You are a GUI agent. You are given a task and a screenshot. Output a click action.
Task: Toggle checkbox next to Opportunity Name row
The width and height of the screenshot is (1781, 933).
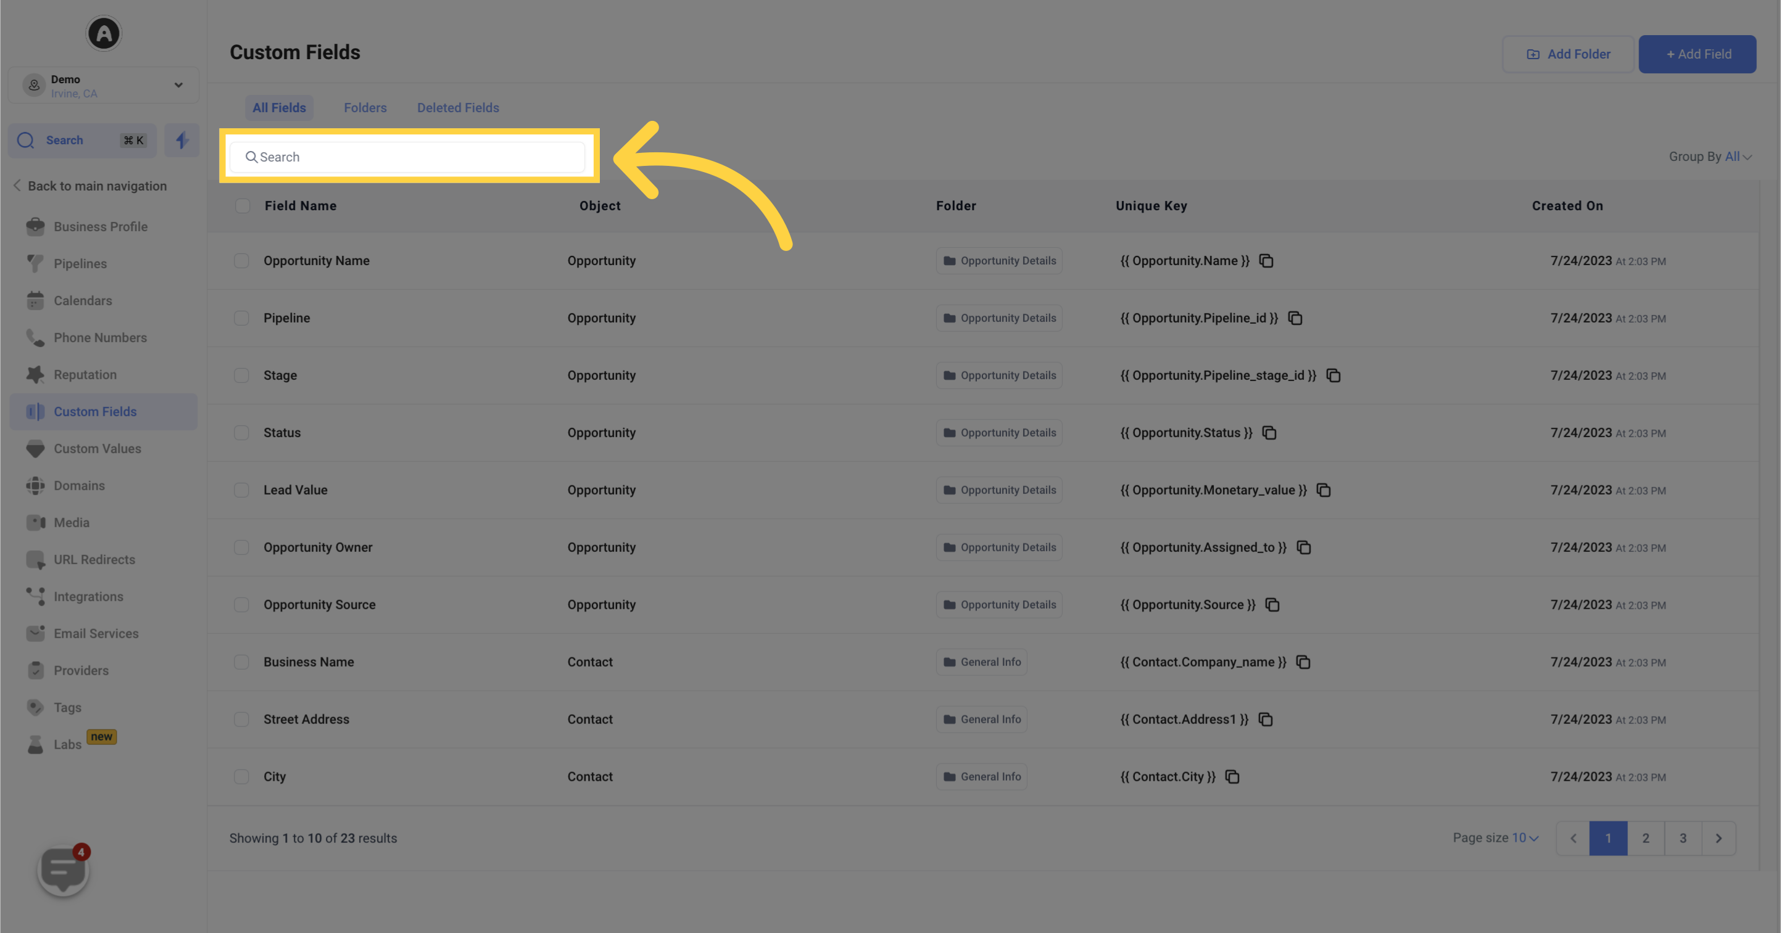click(240, 260)
